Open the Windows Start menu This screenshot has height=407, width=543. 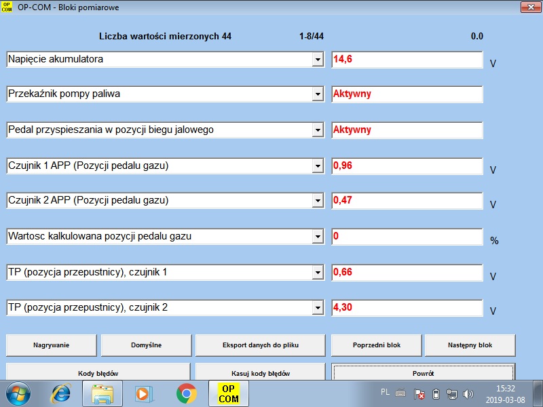(x=20, y=393)
